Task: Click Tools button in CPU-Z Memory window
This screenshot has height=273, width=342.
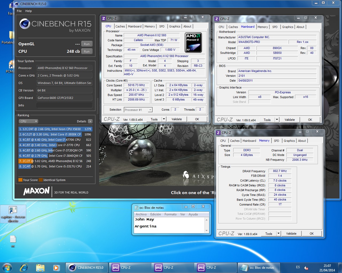Action: point(269,234)
